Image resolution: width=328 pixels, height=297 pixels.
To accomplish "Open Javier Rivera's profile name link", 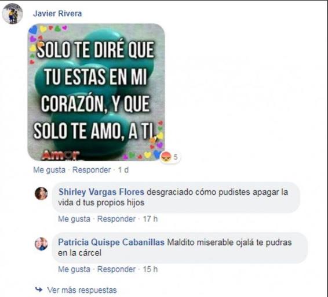I will [x=57, y=13].
